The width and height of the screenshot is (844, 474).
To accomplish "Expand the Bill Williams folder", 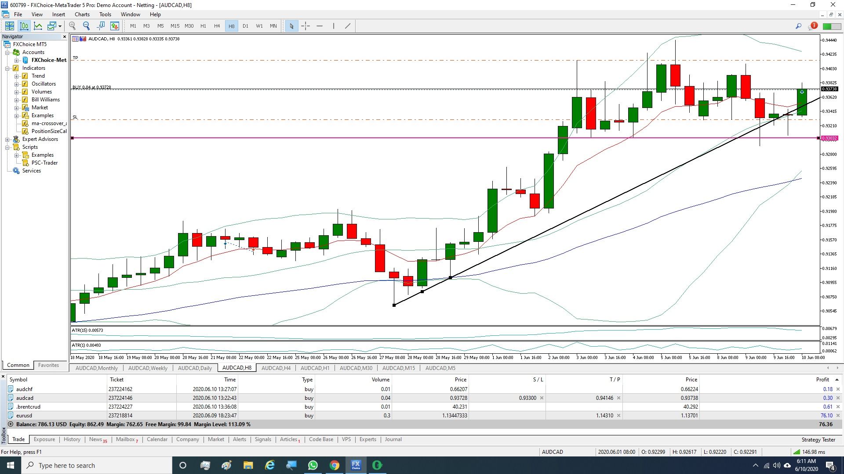I will coord(16,100).
